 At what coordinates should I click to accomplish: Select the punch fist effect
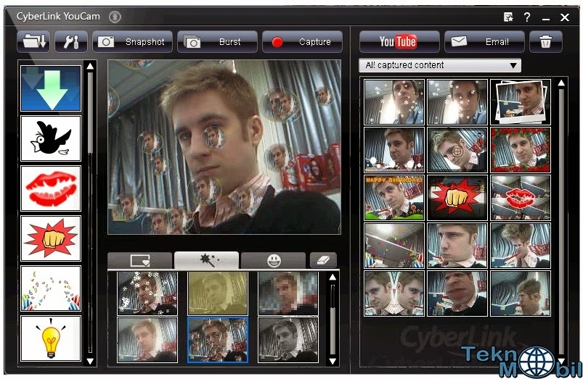tap(51, 238)
